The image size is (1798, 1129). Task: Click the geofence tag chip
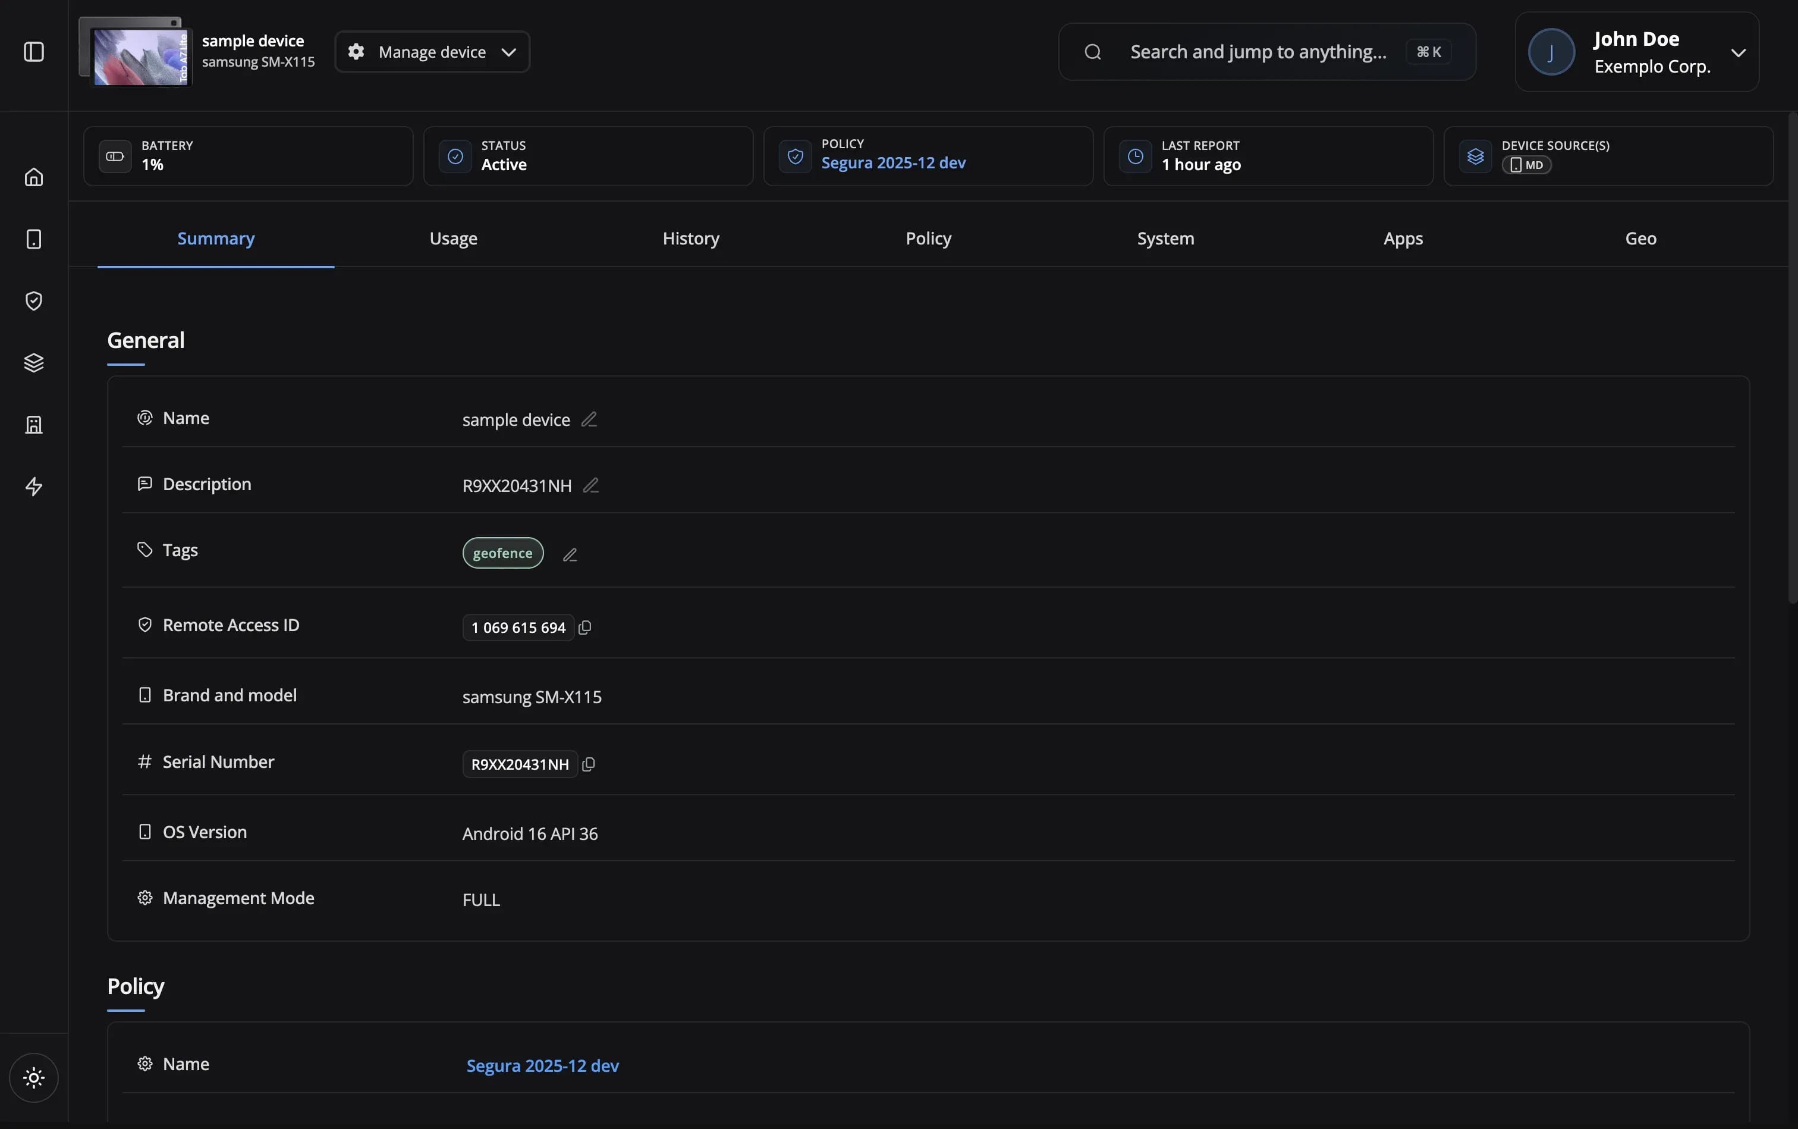click(502, 553)
